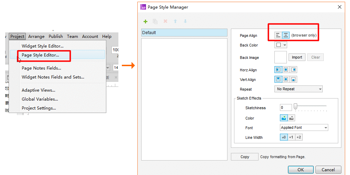Choose Line Width +1
Viewport: 350px width, 175px height.
coord(291,137)
